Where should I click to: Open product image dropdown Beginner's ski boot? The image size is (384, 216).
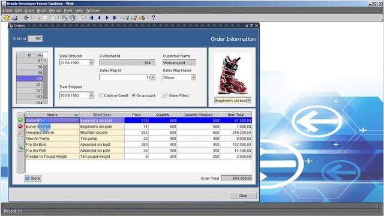coord(249,100)
